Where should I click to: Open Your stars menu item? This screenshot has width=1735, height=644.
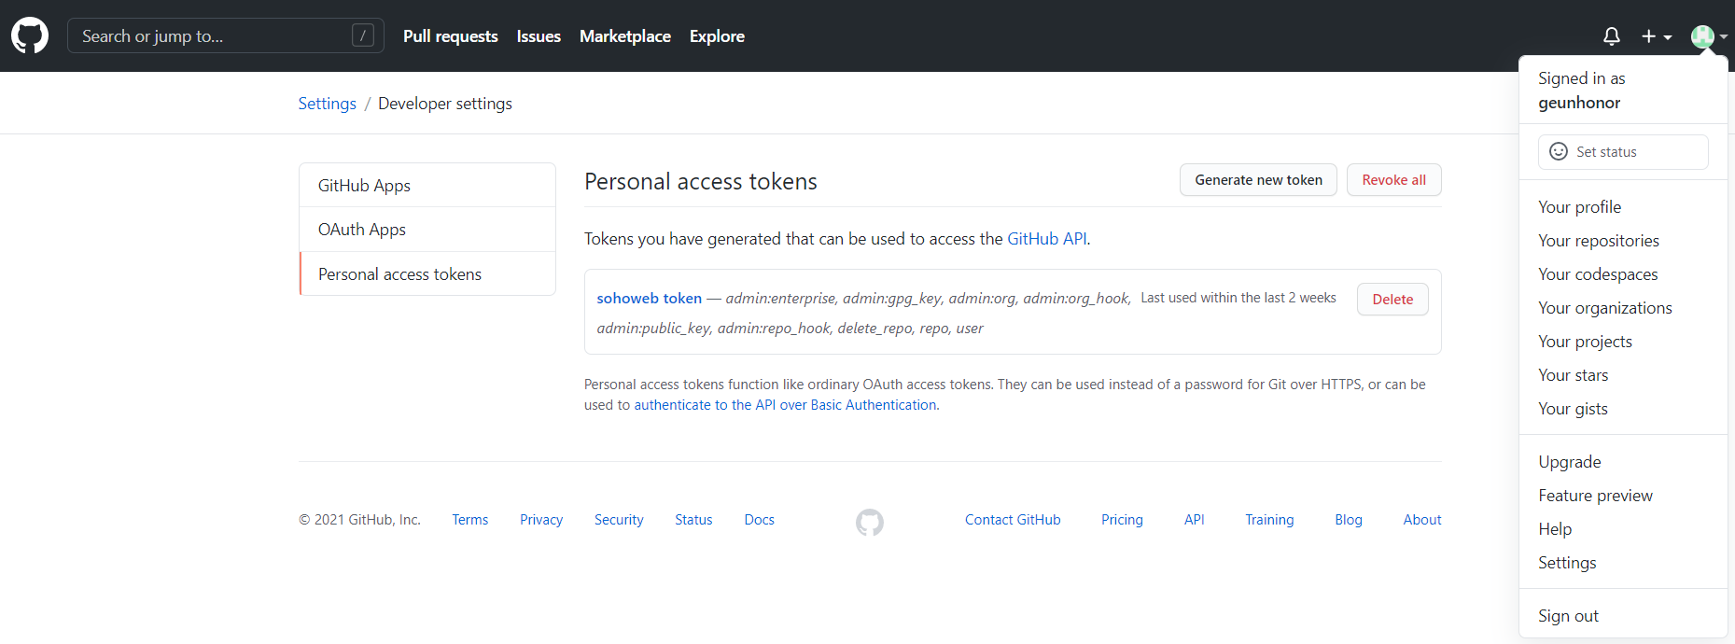[x=1623, y=375]
